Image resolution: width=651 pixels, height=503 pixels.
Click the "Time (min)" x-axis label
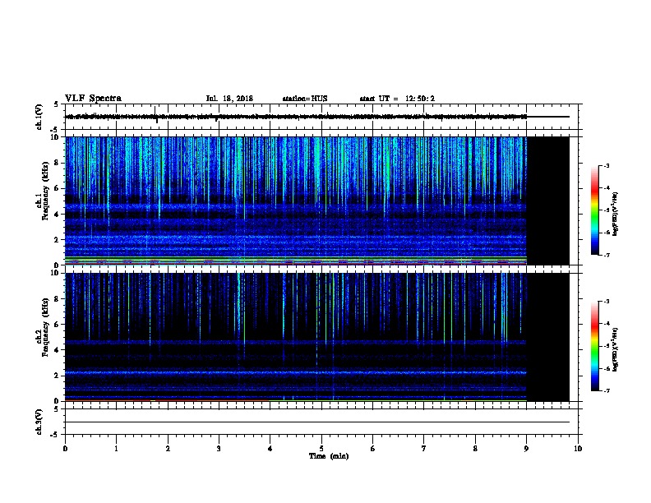tap(329, 456)
